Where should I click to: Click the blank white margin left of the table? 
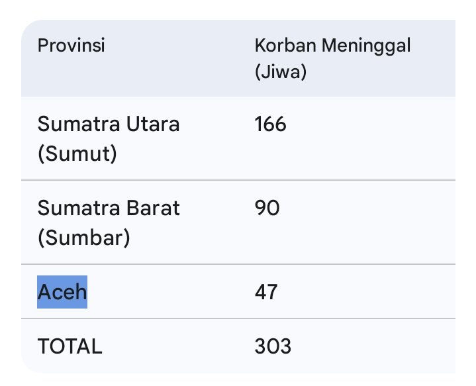(x=9, y=199)
